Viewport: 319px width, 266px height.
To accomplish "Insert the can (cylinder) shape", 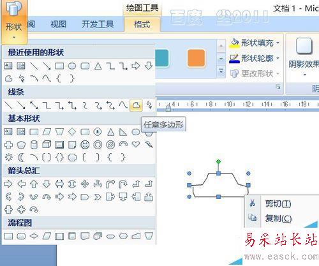I will 34,145.
